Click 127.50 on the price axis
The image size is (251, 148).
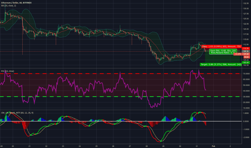(x=246, y=14)
